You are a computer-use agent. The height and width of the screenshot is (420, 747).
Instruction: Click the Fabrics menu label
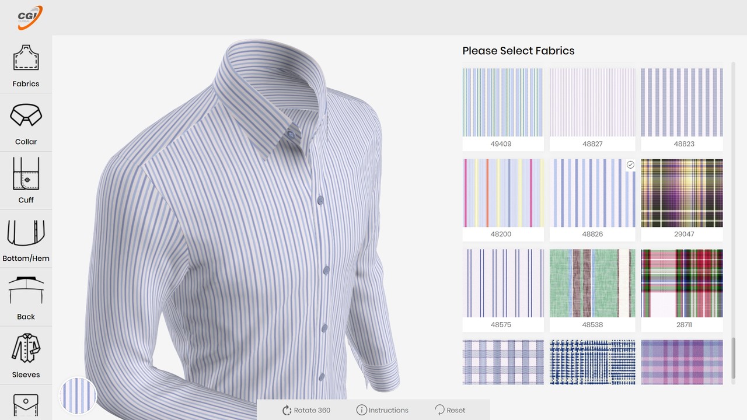pos(26,83)
